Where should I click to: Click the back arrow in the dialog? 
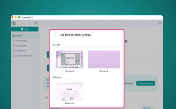coord(55,35)
